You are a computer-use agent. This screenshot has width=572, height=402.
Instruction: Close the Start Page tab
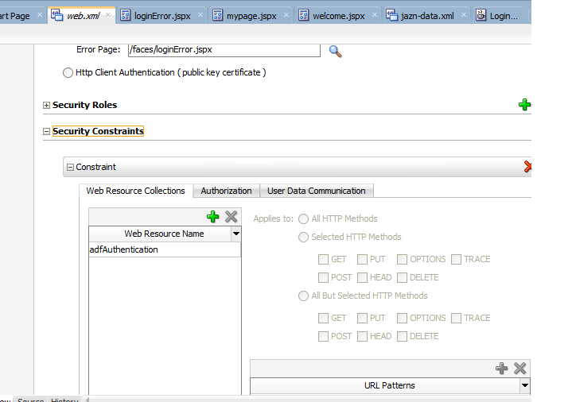point(40,15)
